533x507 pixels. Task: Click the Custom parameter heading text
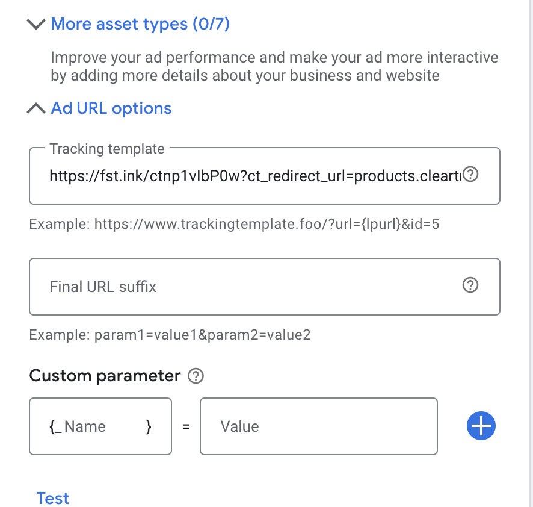(x=105, y=376)
